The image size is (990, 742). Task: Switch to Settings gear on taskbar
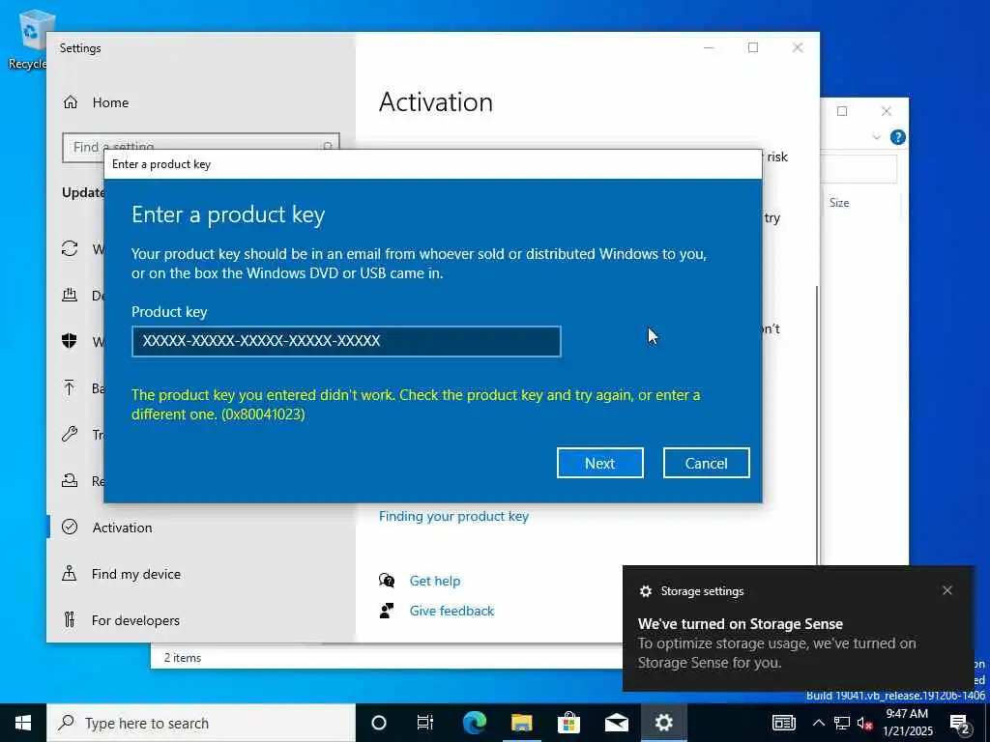(663, 723)
